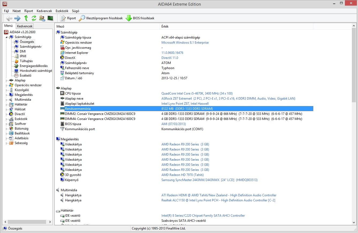
Task: Open the Fájl menu
Action: pyautogui.click(x=6, y=11)
